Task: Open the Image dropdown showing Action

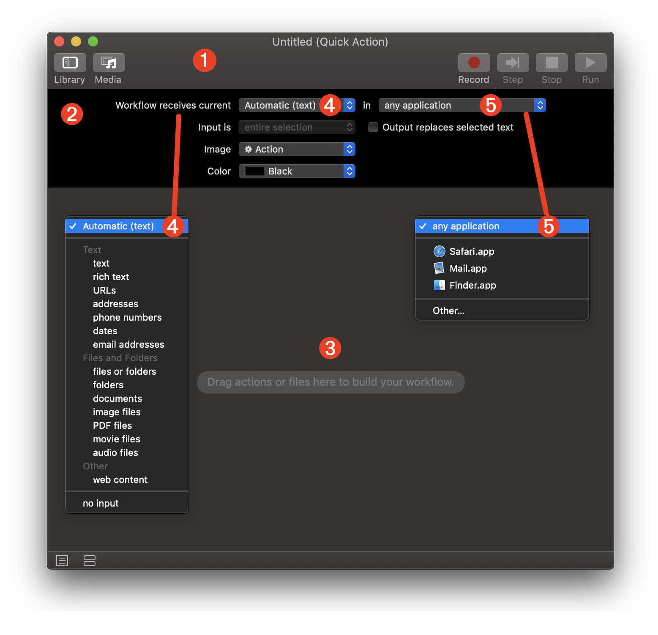Action: [297, 149]
